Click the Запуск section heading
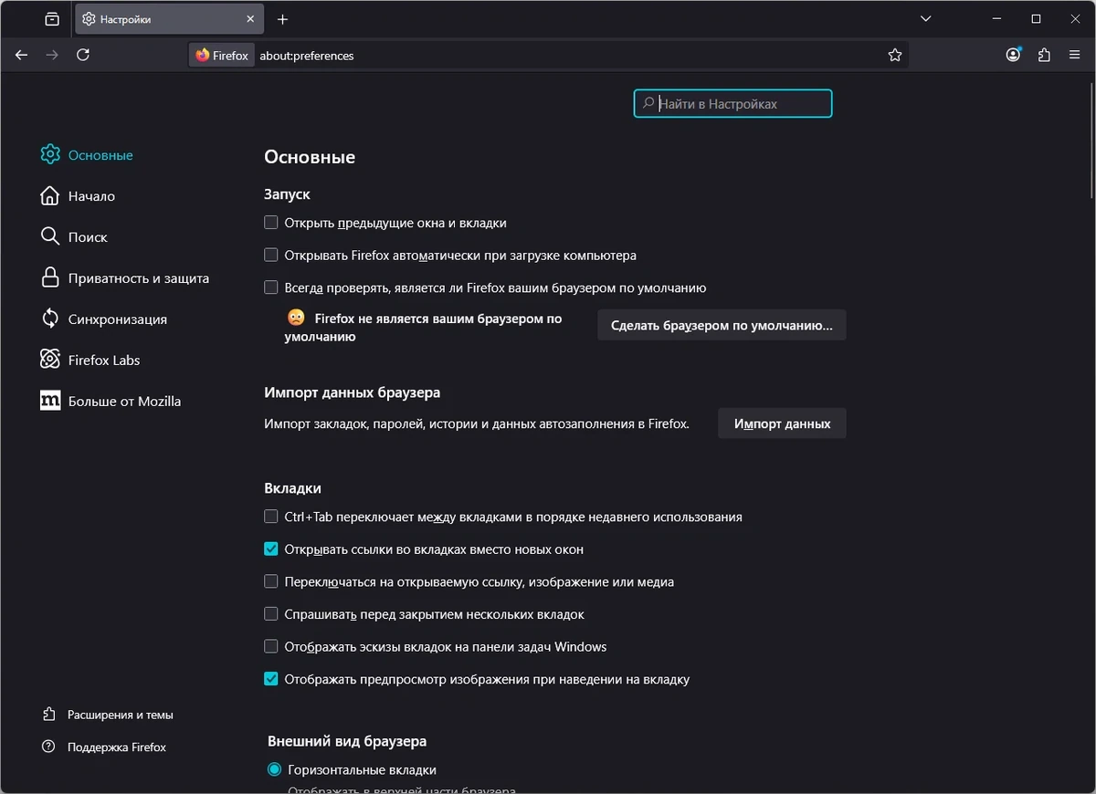 [287, 194]
